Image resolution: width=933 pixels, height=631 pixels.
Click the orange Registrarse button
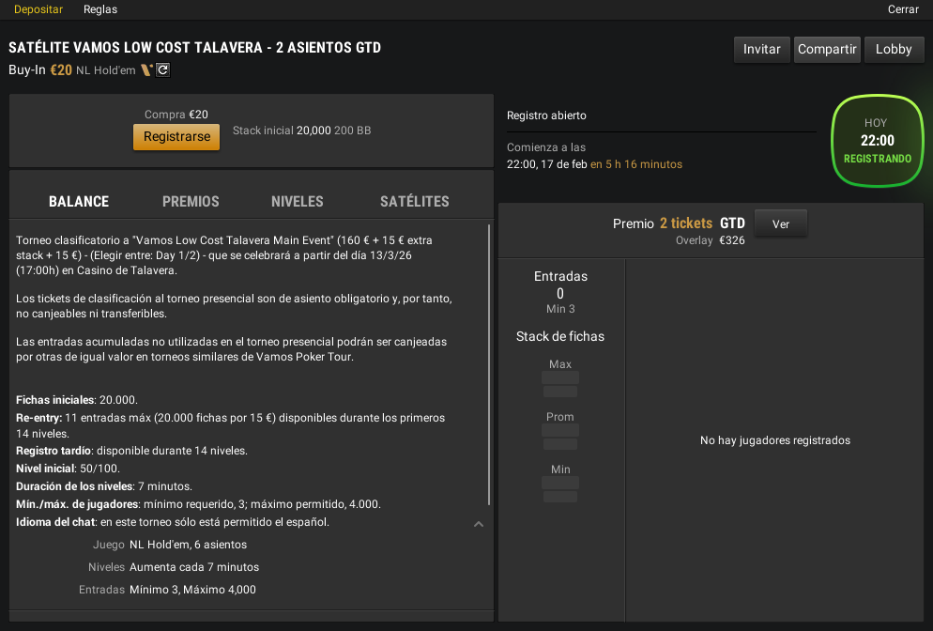[x=176, y=137]
